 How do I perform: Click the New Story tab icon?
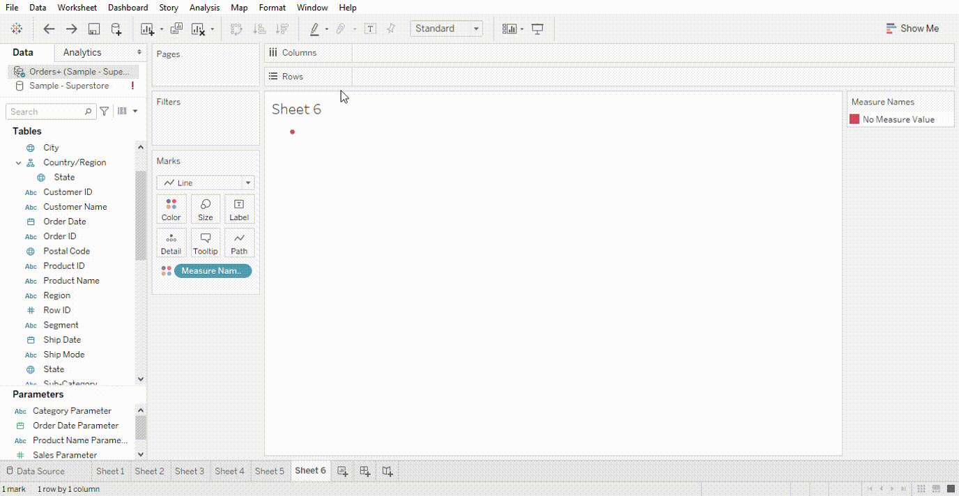coord(388,471)
